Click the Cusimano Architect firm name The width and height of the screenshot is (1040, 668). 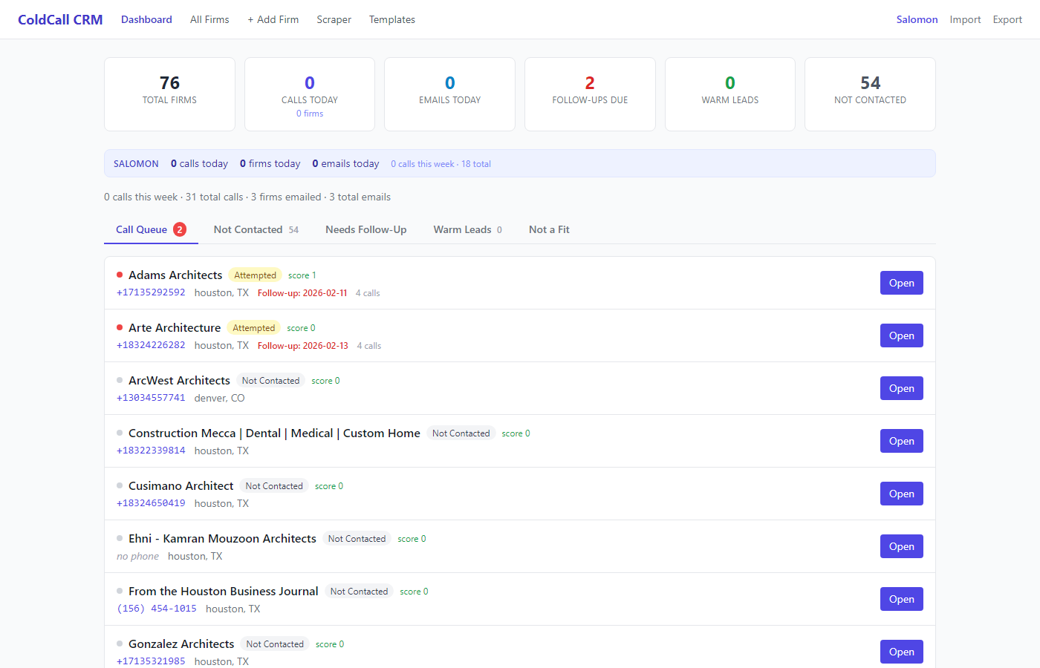(x=181, y=486)
